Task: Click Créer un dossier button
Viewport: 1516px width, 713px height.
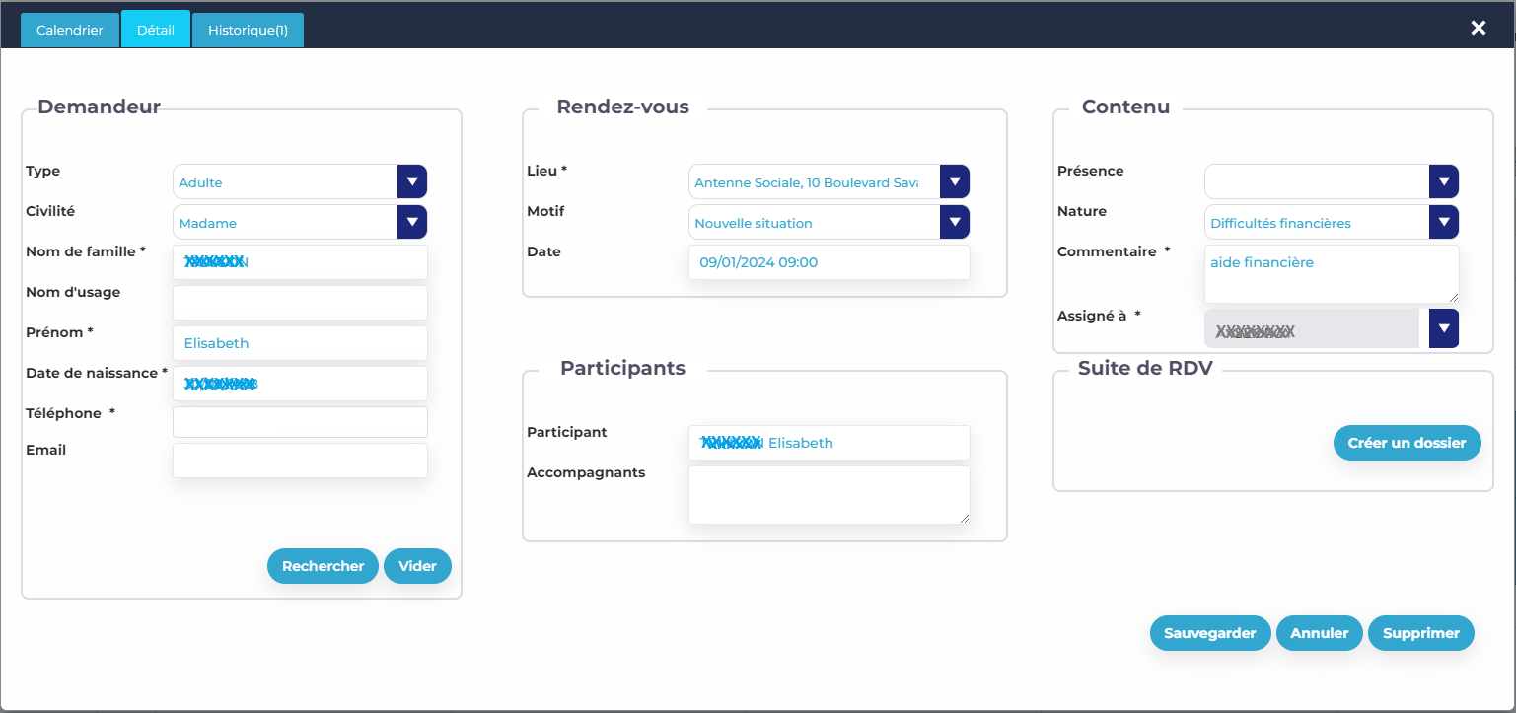Action: click(x=1407, y=443)
